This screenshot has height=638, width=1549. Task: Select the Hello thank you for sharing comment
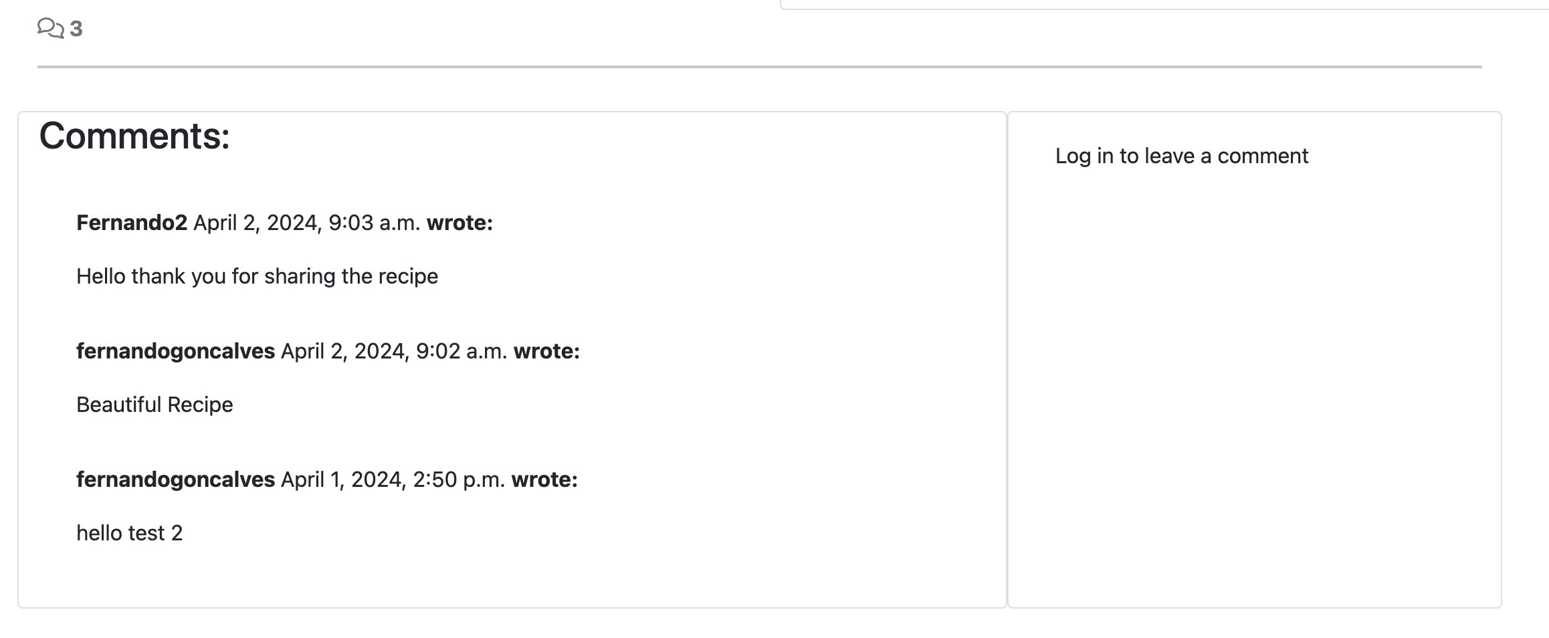click(x=257, y=275)
